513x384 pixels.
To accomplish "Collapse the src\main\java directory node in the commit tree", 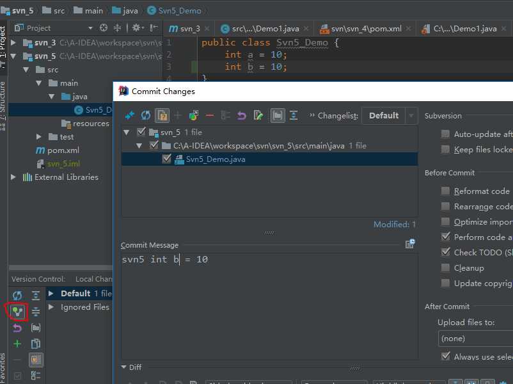I will pyautogui.click(x=139, y=146).
